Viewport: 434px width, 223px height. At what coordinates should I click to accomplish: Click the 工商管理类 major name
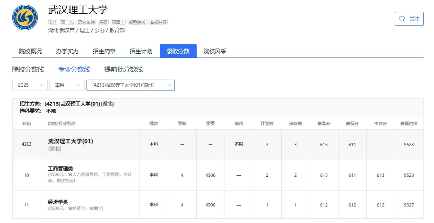click(61, 168)
